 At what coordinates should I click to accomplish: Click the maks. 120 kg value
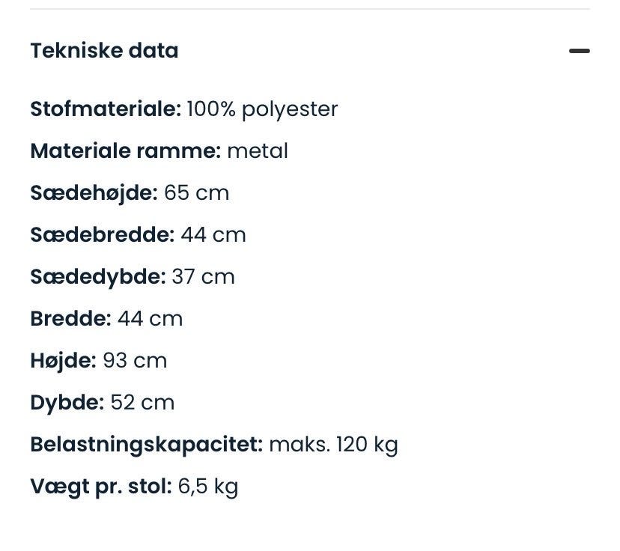[333, 445]
